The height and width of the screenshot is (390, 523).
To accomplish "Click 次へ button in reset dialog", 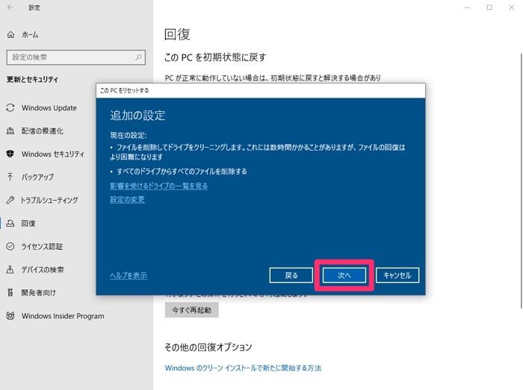I will pos(344,275).
